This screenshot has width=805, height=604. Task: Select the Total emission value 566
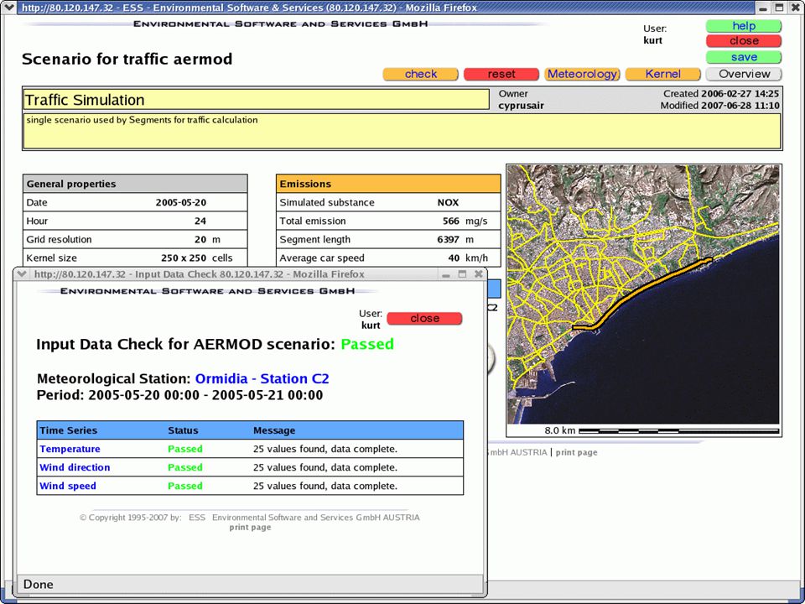451,221
